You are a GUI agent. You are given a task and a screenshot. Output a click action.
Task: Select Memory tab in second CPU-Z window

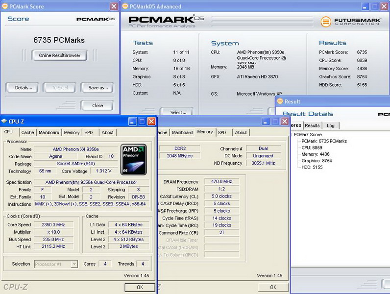tap(205, 132)
